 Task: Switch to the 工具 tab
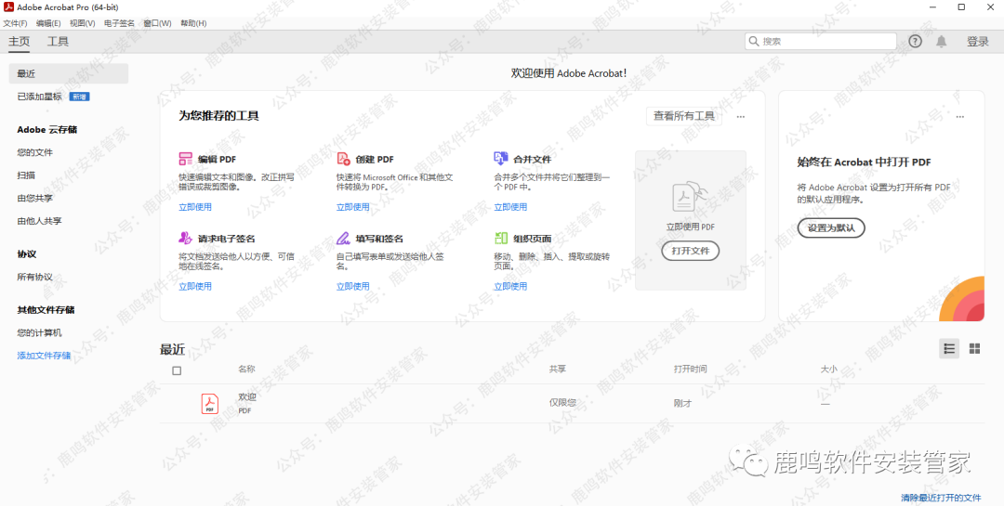(58, 42)
